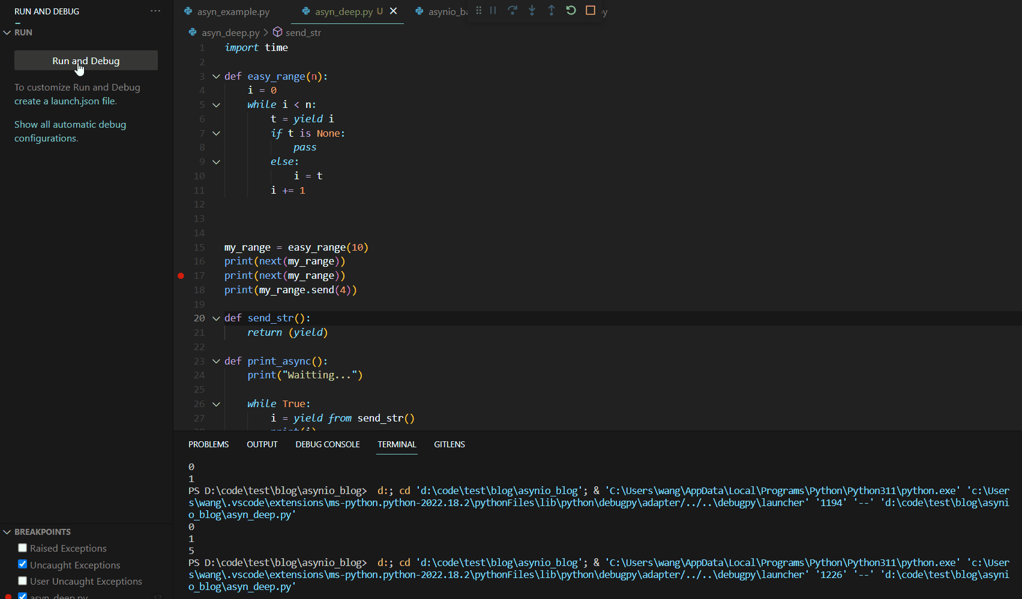Fold the easy_range function definition
1022x599 pixels.
[216, 76]
